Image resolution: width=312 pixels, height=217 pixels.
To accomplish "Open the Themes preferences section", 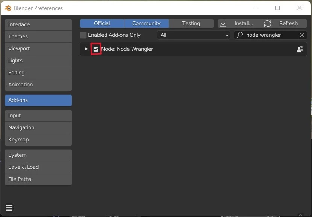I will click(x=38, y=36).
